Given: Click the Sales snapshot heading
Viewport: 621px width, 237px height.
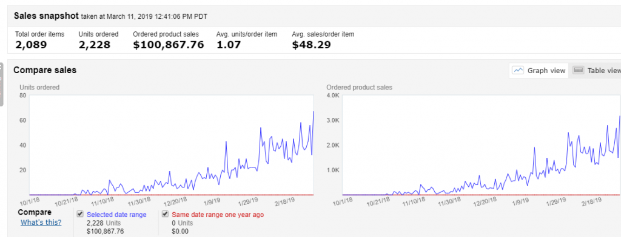Looking at the screenshot, I should [46, 16].
